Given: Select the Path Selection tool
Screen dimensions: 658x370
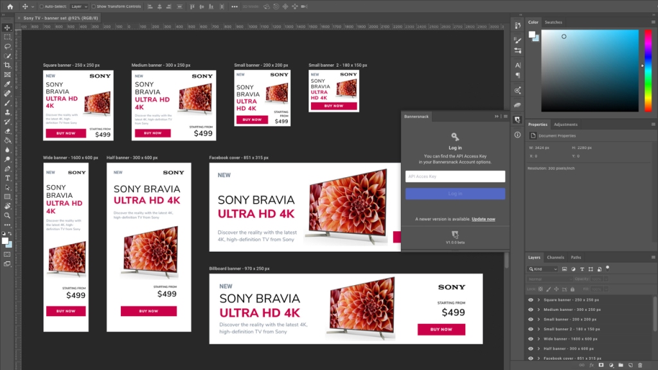Looking at the screenshot, I should pos(7,188).
